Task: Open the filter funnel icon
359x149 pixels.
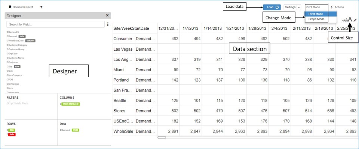Action: click(41, 7)
